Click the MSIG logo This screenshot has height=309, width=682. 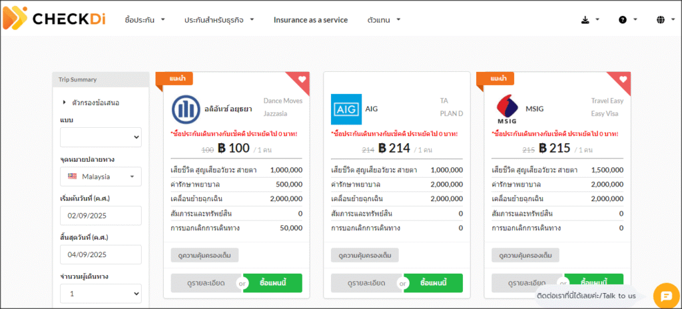point(507,110)
